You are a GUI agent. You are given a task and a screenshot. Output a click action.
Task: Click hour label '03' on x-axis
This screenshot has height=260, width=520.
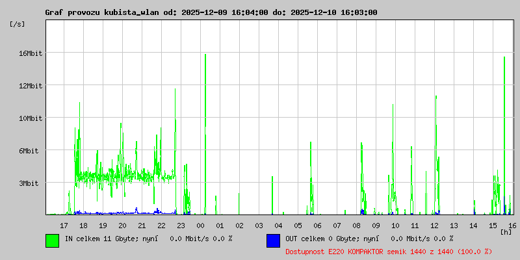tap(259, 226)
